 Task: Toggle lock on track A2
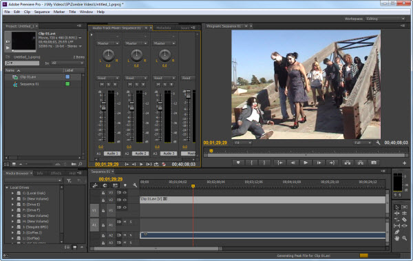103,236
